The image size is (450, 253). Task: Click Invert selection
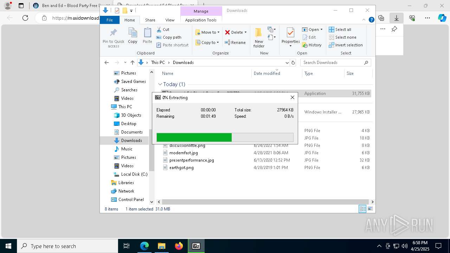(x=346, y=45)
